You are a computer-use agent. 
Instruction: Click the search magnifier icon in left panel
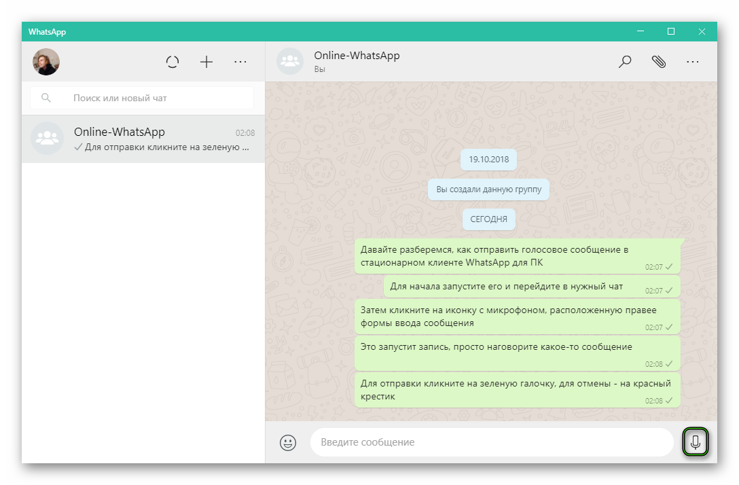(x=46, y=98)
